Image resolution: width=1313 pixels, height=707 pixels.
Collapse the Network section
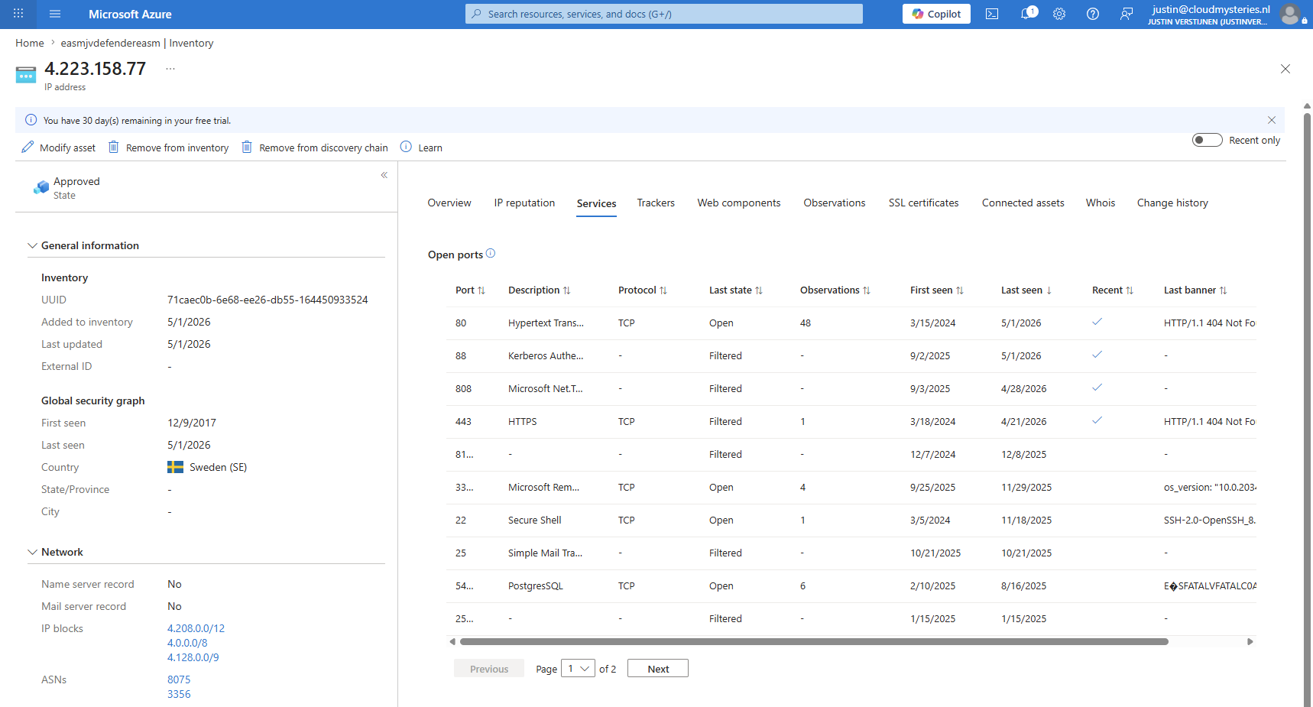32,552
